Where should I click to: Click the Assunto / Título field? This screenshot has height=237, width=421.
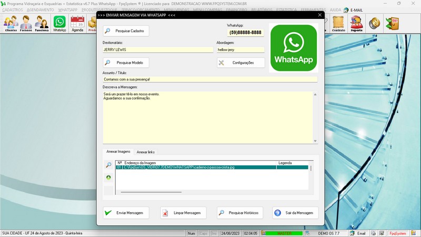pos(210,80)
